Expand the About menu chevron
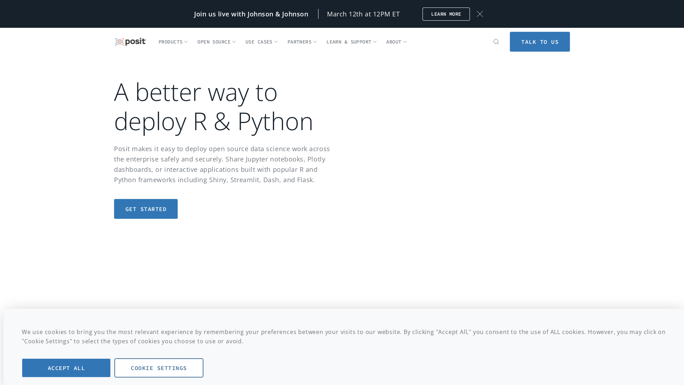This screenshot has width=684, height=385. coord(405,42)
